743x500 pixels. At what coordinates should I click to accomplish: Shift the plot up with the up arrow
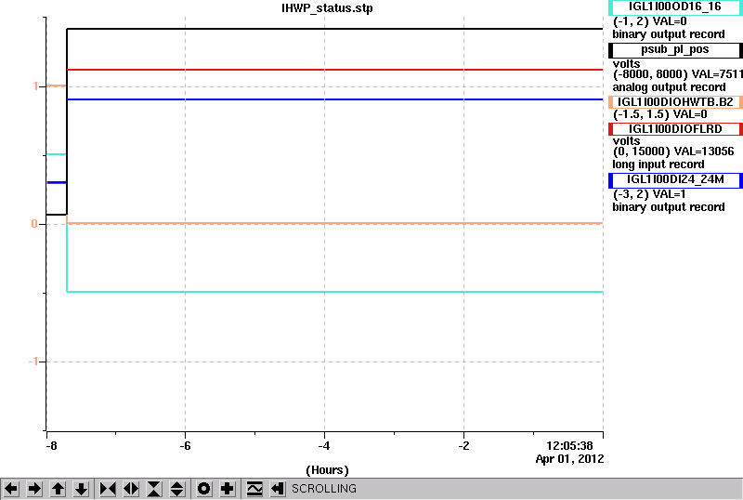[x=58, y=489]
